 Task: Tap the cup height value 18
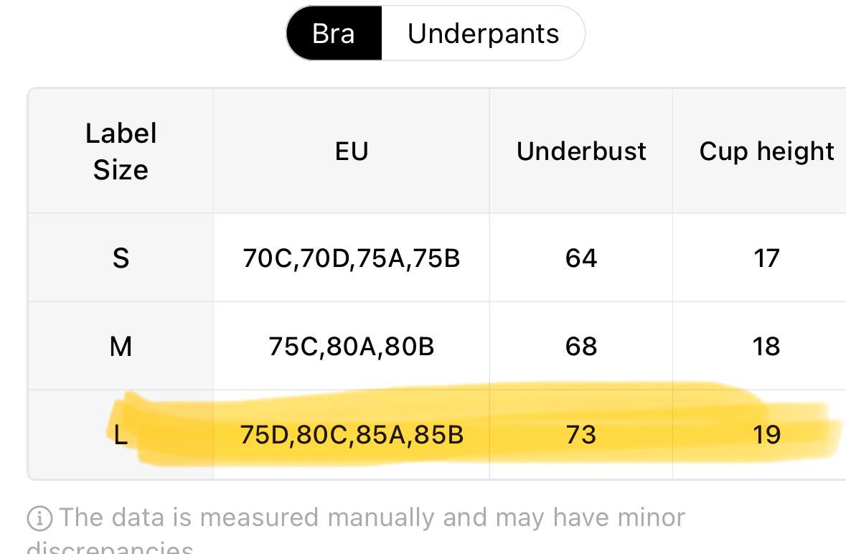coord(766,347)
